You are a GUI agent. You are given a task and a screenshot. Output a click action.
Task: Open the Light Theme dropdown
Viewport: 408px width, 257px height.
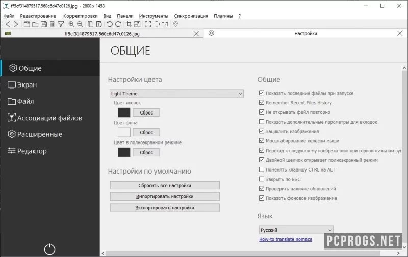coord(176,94)
